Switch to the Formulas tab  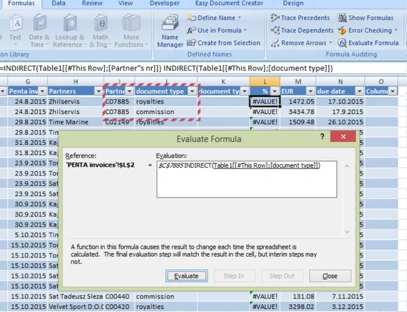pyautogui.click(x=21, y=3)
